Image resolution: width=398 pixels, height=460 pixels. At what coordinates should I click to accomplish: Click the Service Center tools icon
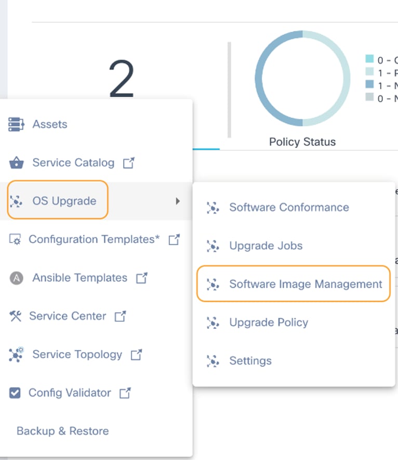[15, 316]
